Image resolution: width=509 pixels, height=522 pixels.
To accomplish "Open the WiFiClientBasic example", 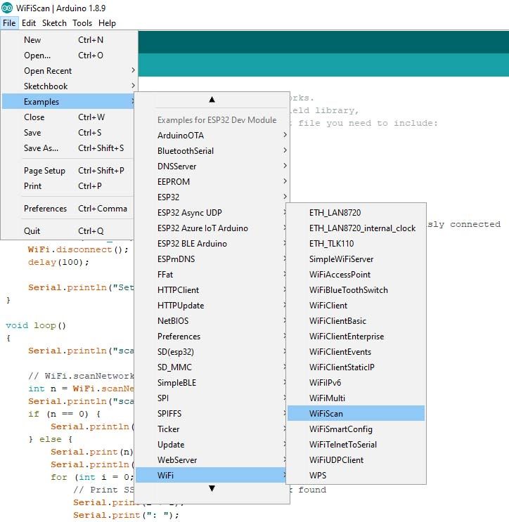I will pos(356,321).
